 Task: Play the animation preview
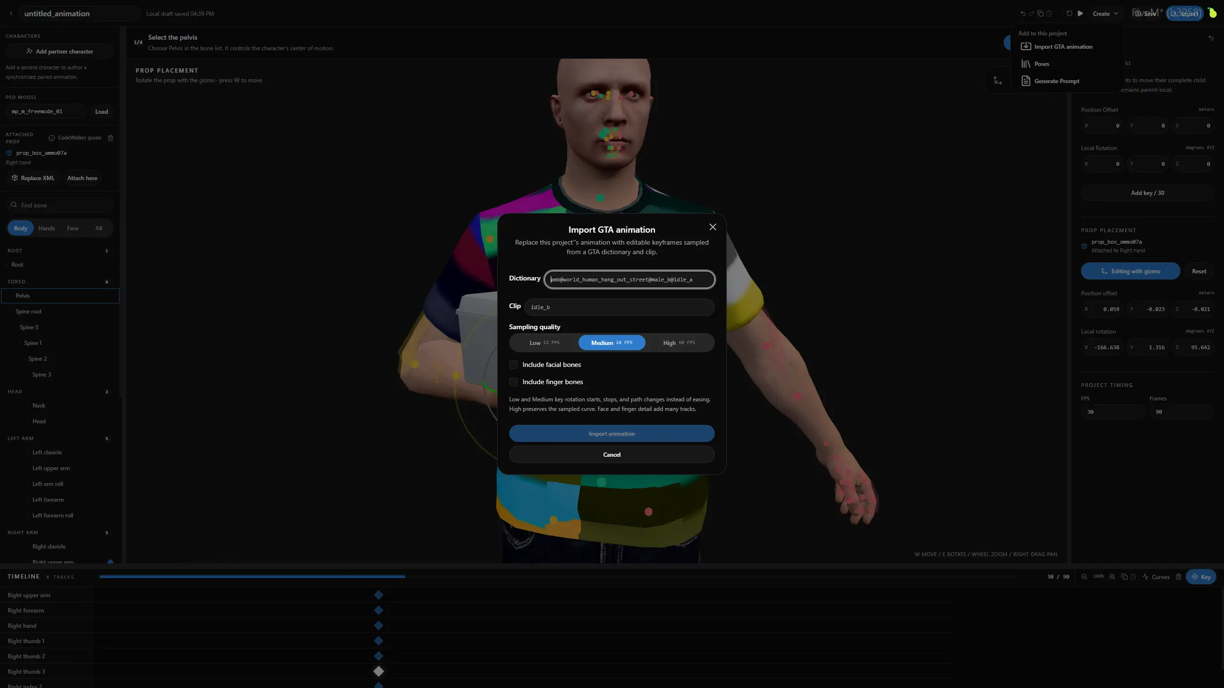point(1080,13)
